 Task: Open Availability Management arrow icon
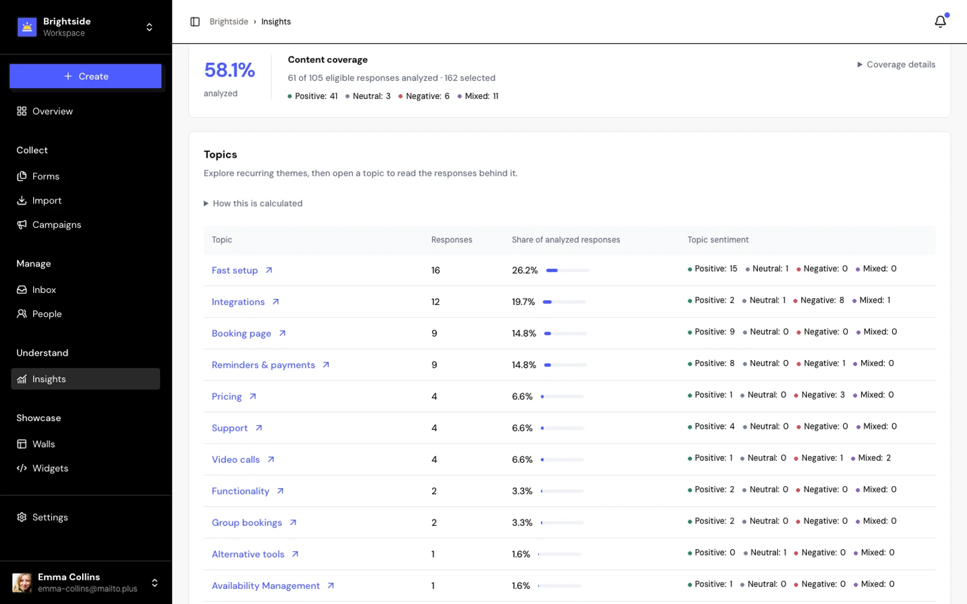click(331, 586)
